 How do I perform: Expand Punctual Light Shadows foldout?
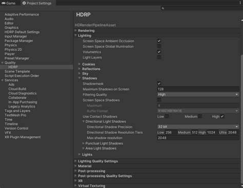84,143
